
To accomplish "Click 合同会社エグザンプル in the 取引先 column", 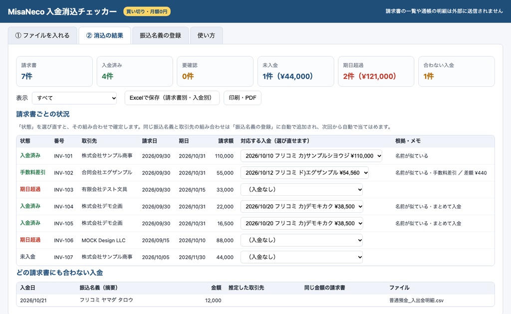I will pos(107,172).
